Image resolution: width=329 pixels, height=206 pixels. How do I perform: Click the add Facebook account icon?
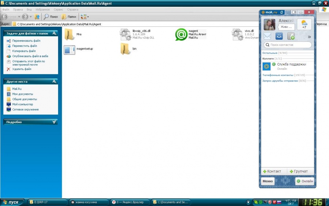tap(291, 36)
